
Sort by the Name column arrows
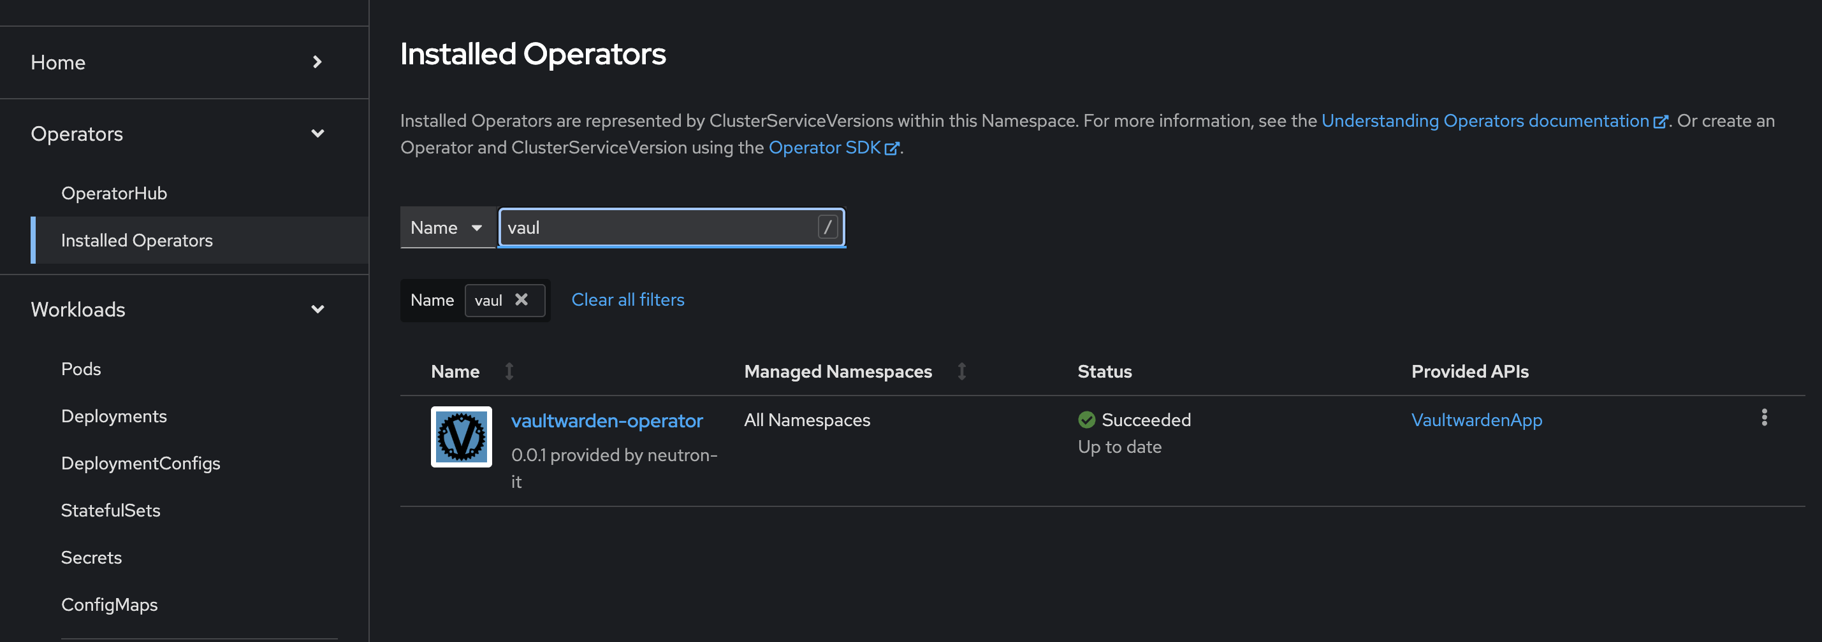pyautogui.click(x=509, y=371)
